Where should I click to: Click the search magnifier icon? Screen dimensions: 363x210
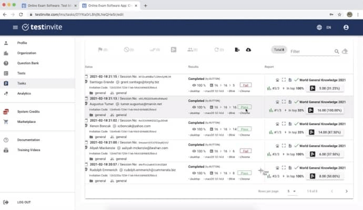(337, 51)
